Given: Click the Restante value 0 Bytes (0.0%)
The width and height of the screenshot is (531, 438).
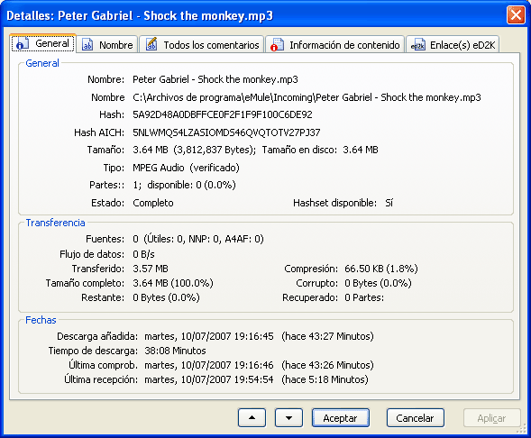Looking at the screenshot, I should pyautogui.click(x=166, y=297).
